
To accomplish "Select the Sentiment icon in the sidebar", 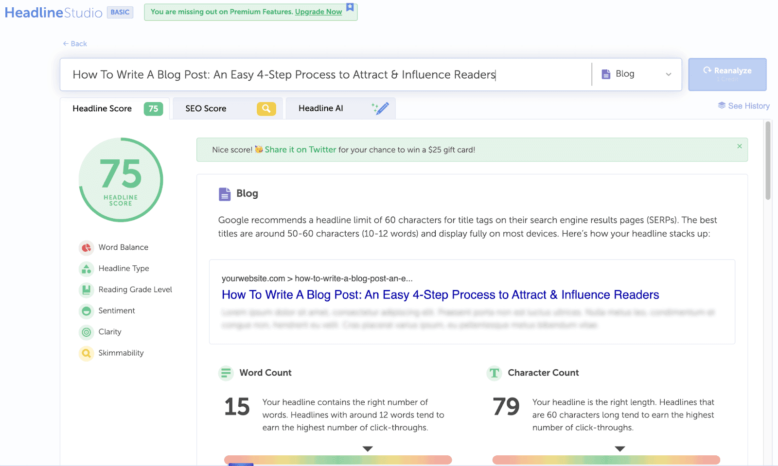I will pos(86,311).
